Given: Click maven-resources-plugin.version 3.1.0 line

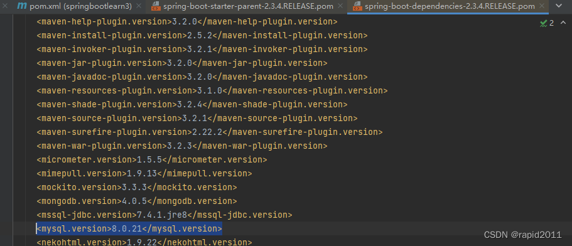Looking at the screenshot, I should (212, 91).
